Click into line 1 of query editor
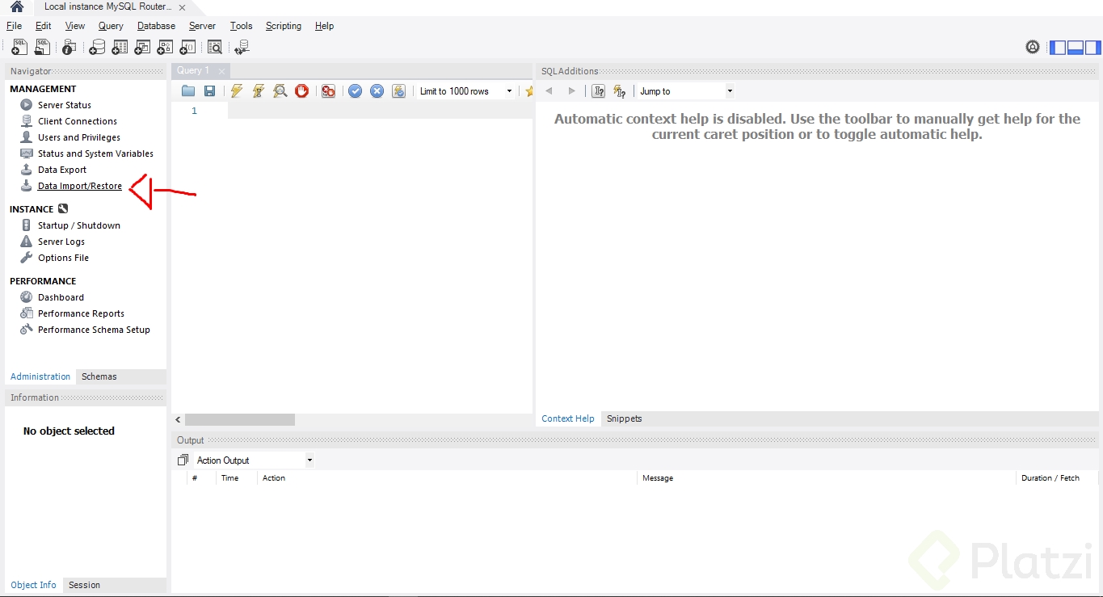The image size is (1103, 597). [380, 111]
